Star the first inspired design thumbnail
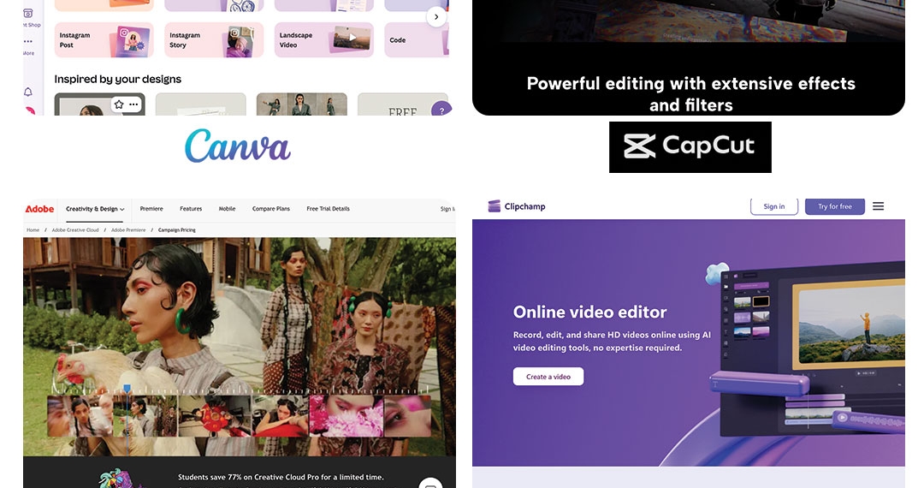Screen dimensions: 924x488 (x=119, y=104)
